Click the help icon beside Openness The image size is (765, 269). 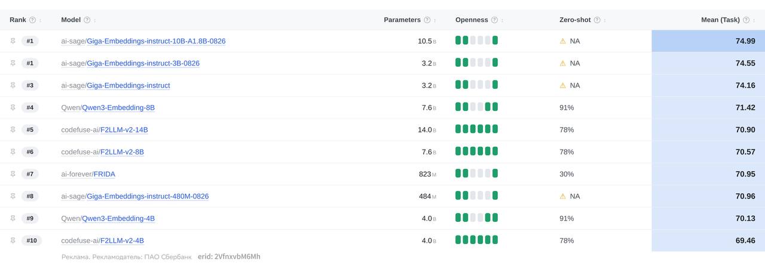[494, 20]
